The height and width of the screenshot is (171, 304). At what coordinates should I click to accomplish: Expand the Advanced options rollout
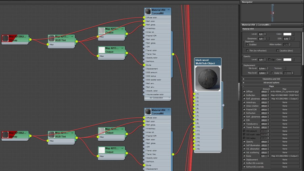tap(271, 83)
